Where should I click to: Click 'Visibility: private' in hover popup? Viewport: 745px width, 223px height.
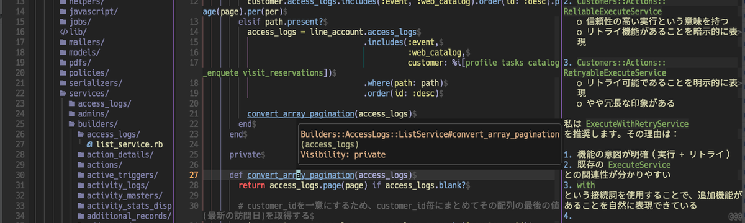coord(343,155)
